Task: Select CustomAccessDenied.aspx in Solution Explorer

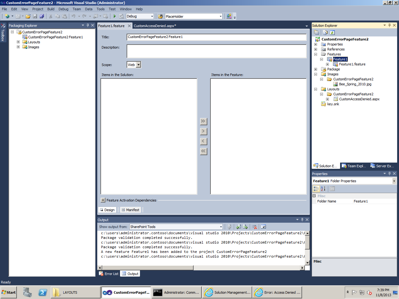Action: click(359, 99)
